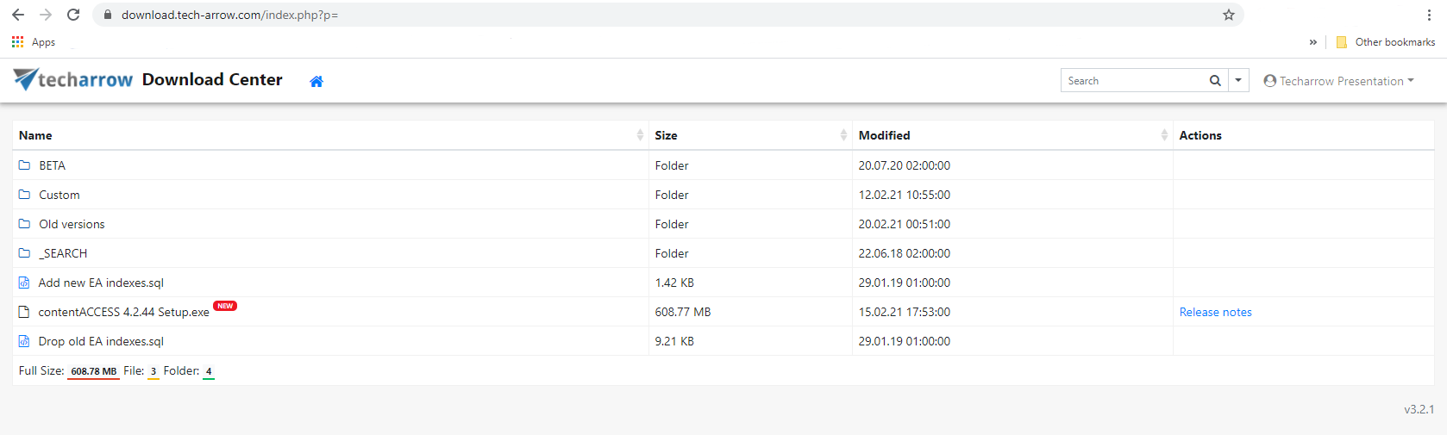Click the Actions column header
The image size is (1447, 435).
pyautogui.click(x=1200, y=135)
